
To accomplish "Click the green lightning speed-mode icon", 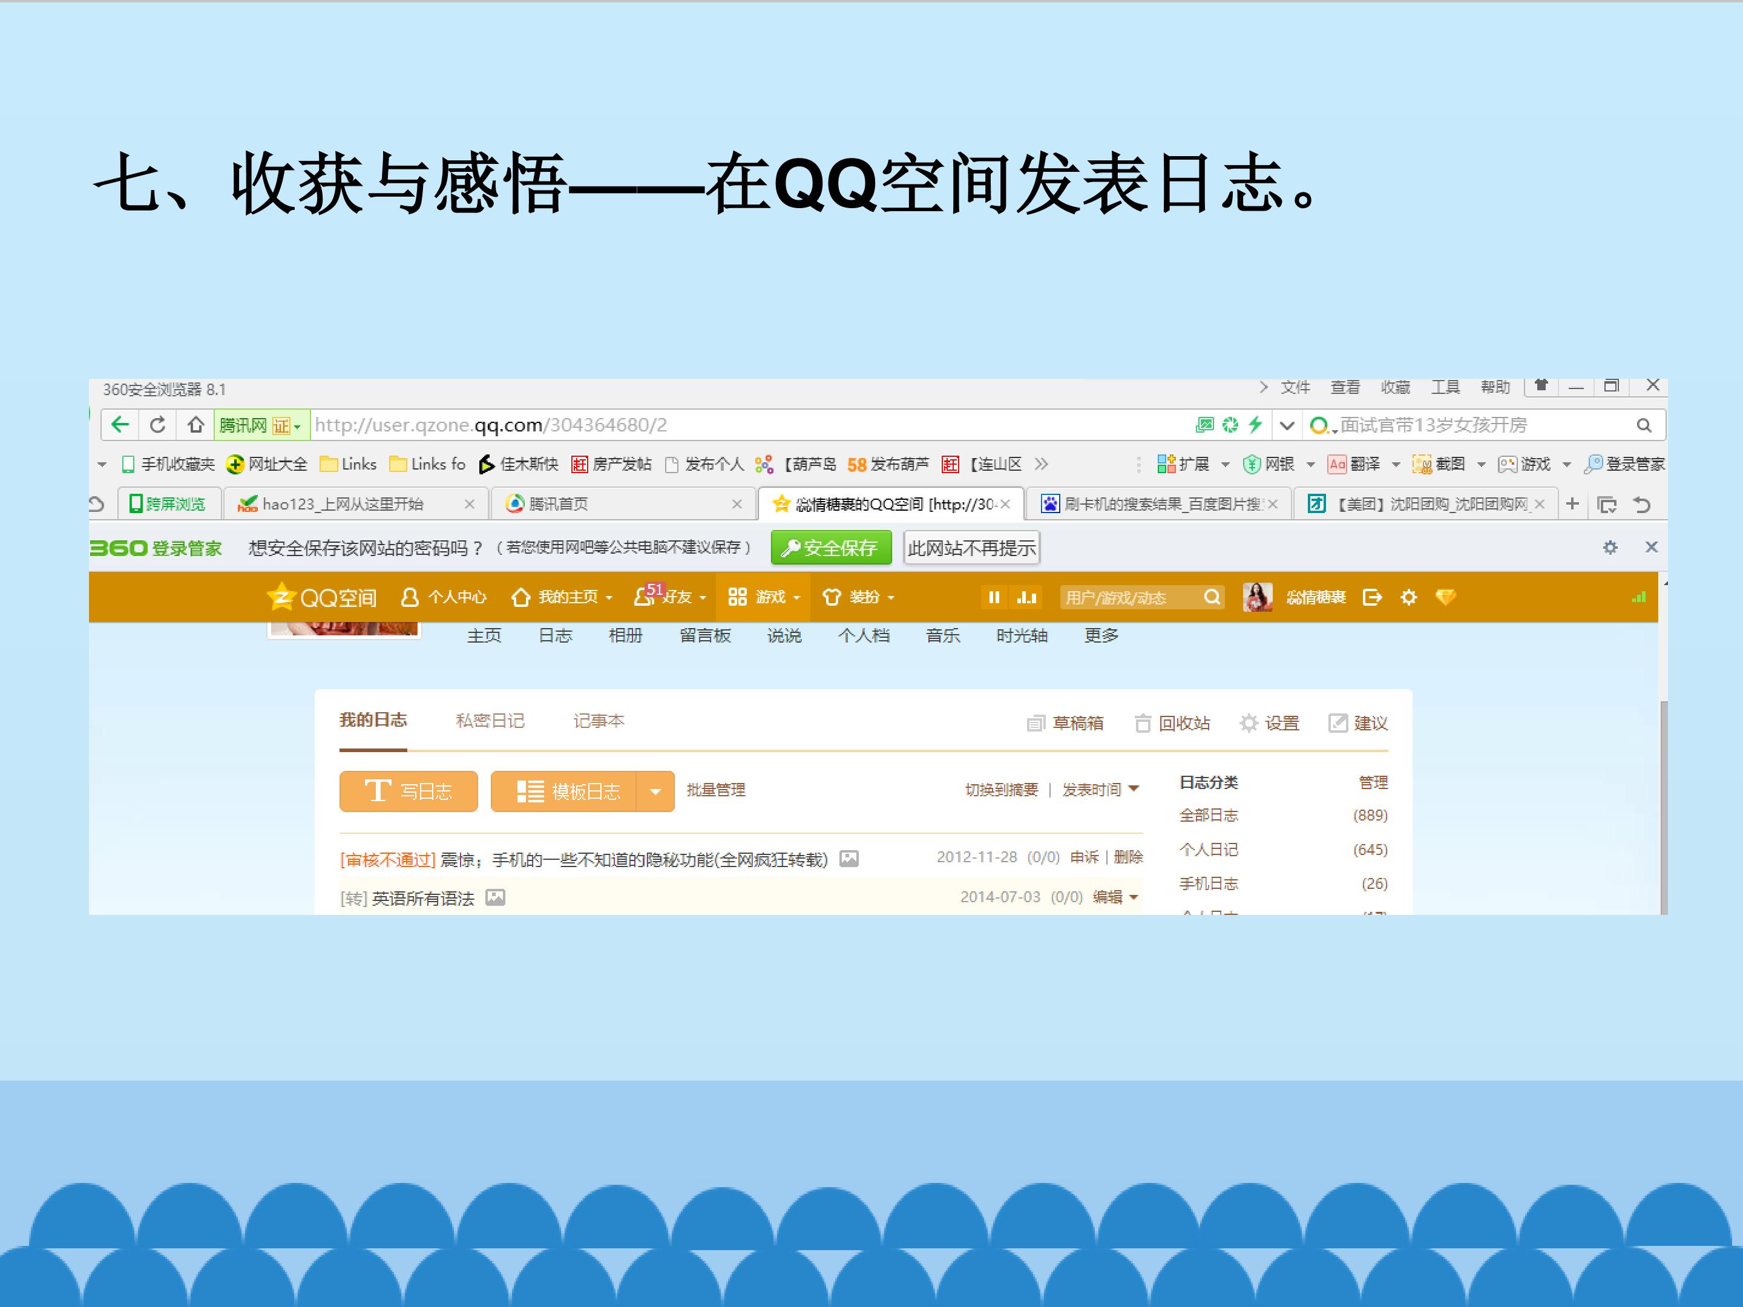I will 1255,425.
